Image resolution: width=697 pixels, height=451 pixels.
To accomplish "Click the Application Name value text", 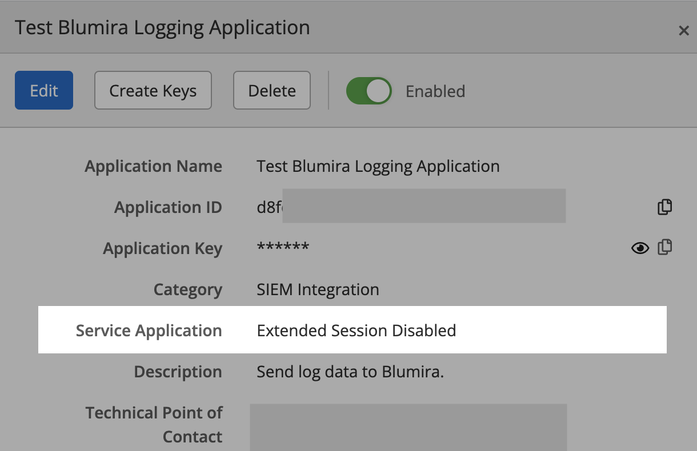I will coord(378,166).
